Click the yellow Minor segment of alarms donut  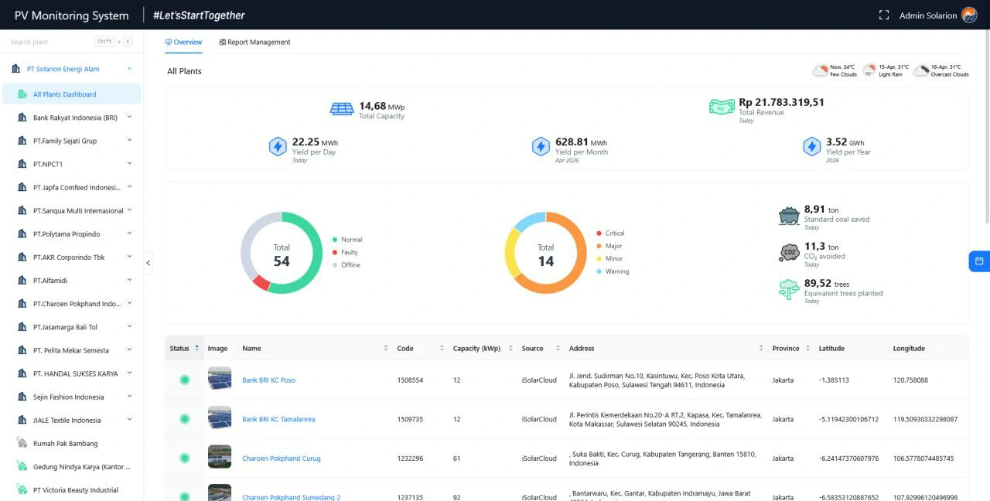tap(511, 254)
